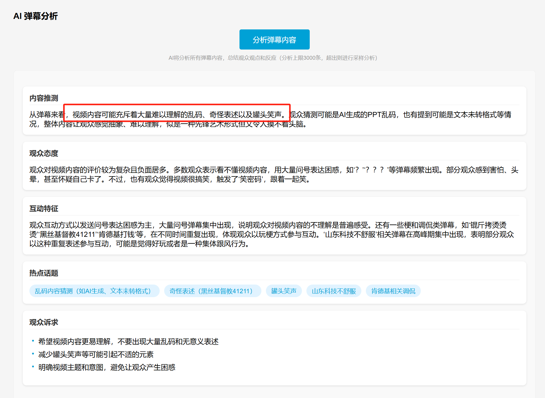Click the AI 弹幕分析 page title
This screenshot has width=545, height=398.
tap(35, 16)
